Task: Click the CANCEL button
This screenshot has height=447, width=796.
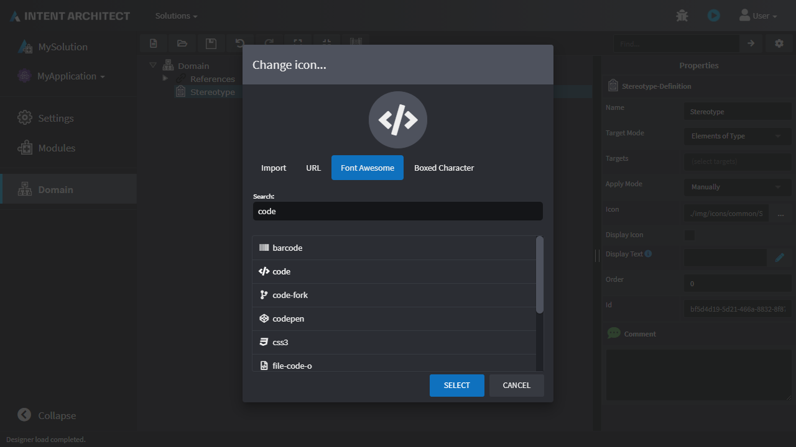Action: click(517, 386)
